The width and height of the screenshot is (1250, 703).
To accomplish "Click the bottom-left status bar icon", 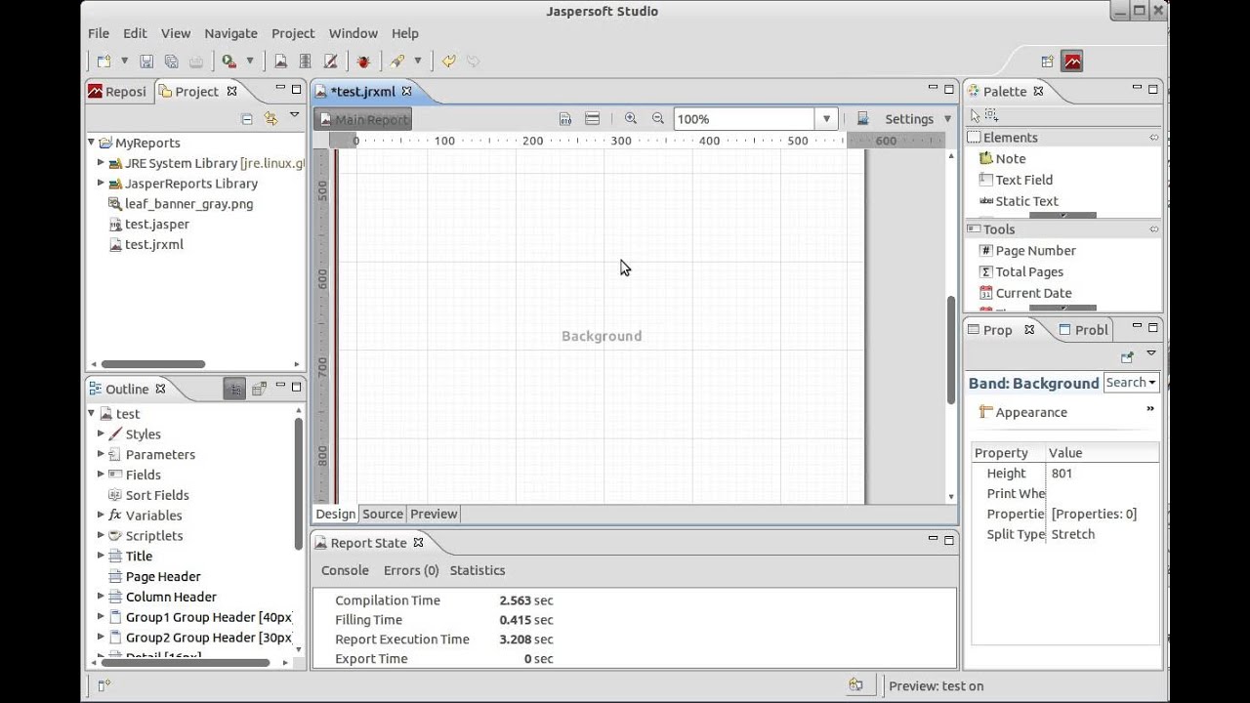I will pos(104,685).
